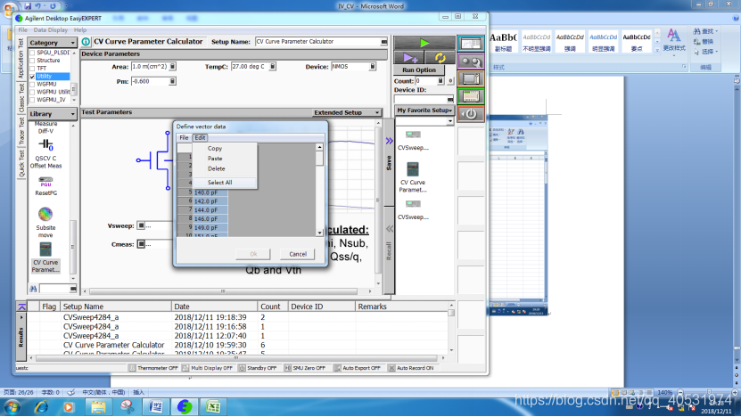The width and height of the screenshot is (741, 417).
Task: Open Setup Name field keypad button
Action: [x=383, y=42]
